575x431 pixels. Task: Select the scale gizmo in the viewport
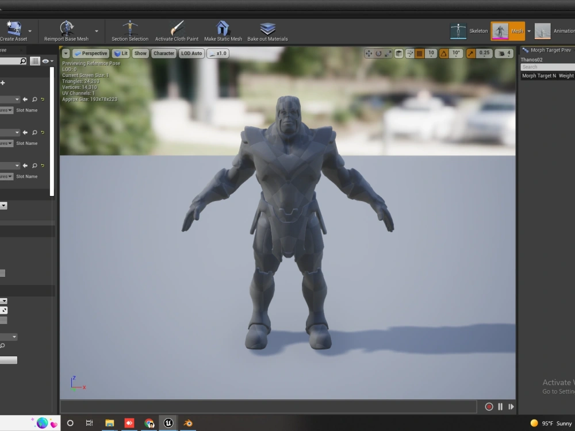click(x=388, y=53)
